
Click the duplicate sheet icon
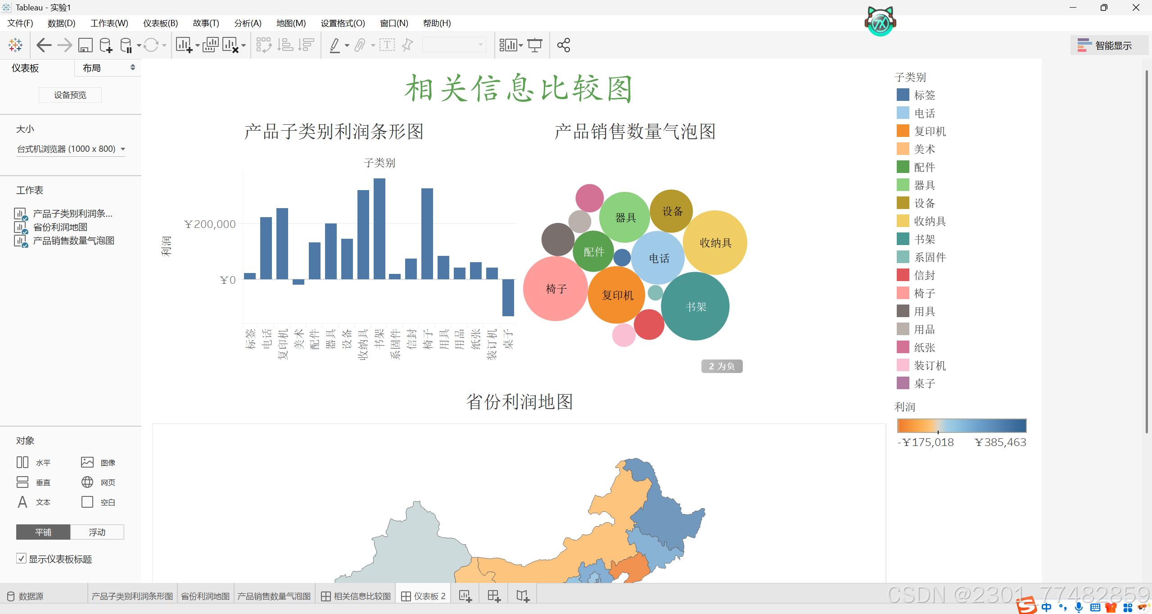210,45
